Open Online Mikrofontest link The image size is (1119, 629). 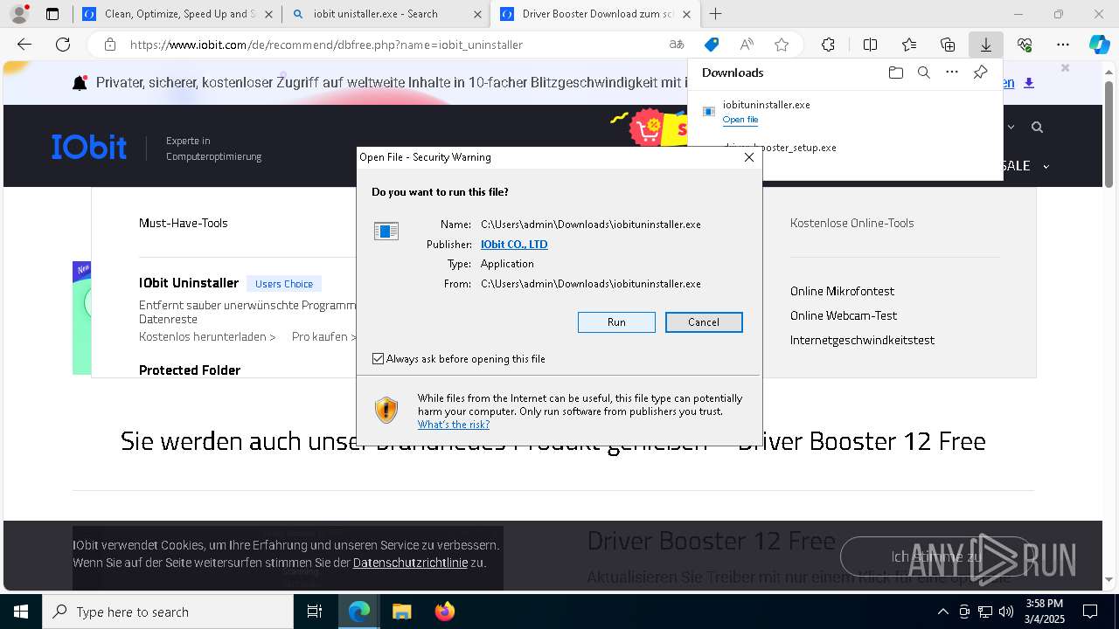(842, 291)
